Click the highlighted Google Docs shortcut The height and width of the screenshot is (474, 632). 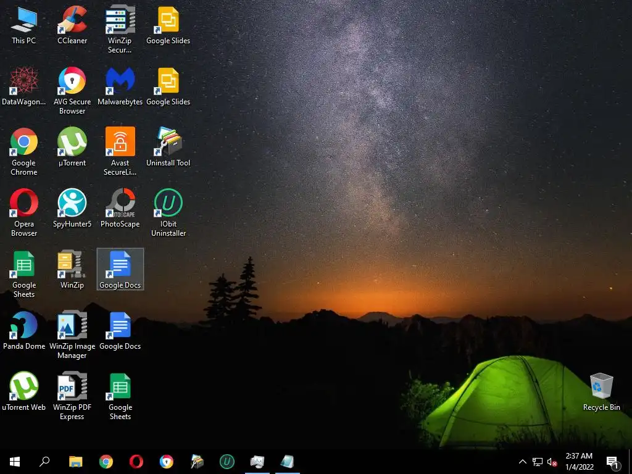pos(120,269)
